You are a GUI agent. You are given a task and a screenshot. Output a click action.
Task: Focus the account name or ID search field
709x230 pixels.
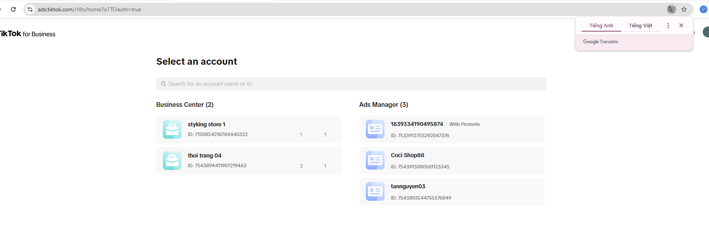click(351, 84)
